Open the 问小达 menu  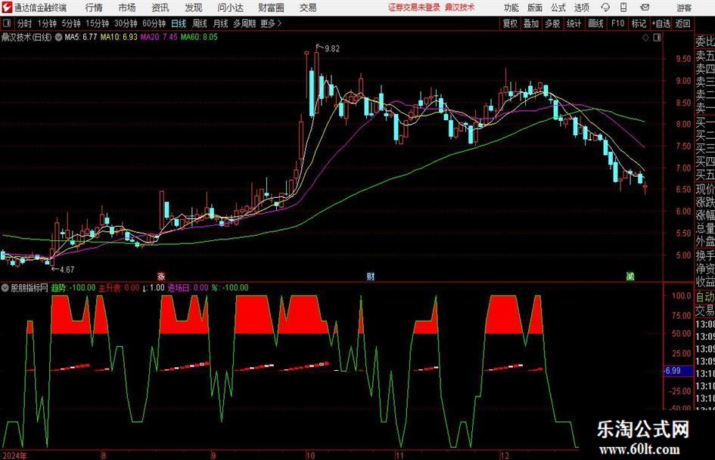[230, 8]
